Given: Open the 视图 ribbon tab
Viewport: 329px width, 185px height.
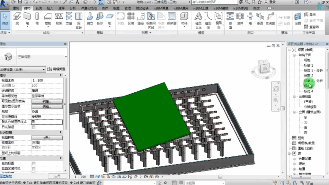Looking at the screenshot, I should (x=116, y=8).
